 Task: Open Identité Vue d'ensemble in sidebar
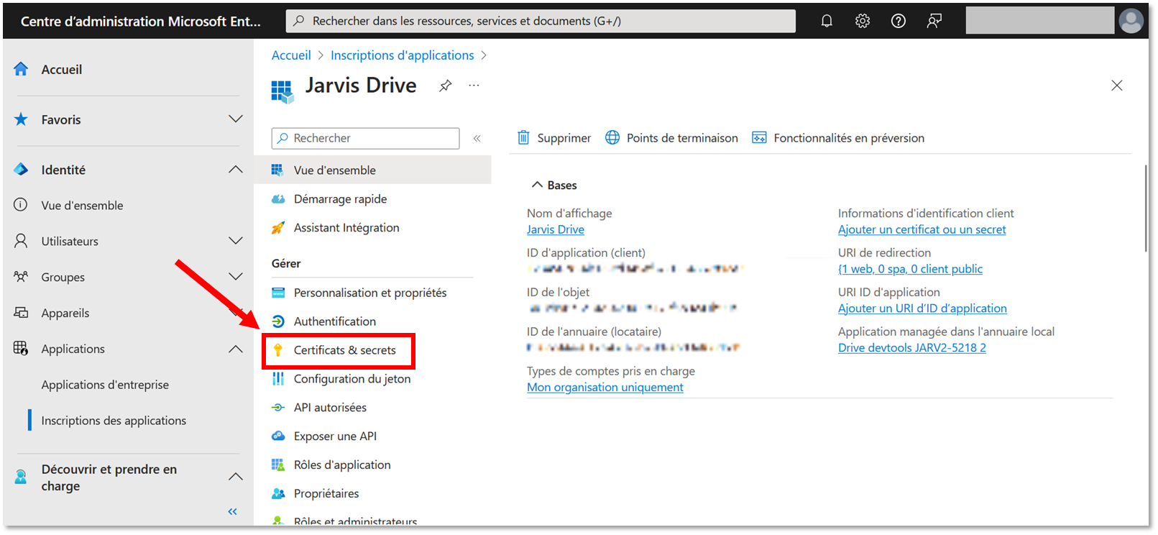82,206
